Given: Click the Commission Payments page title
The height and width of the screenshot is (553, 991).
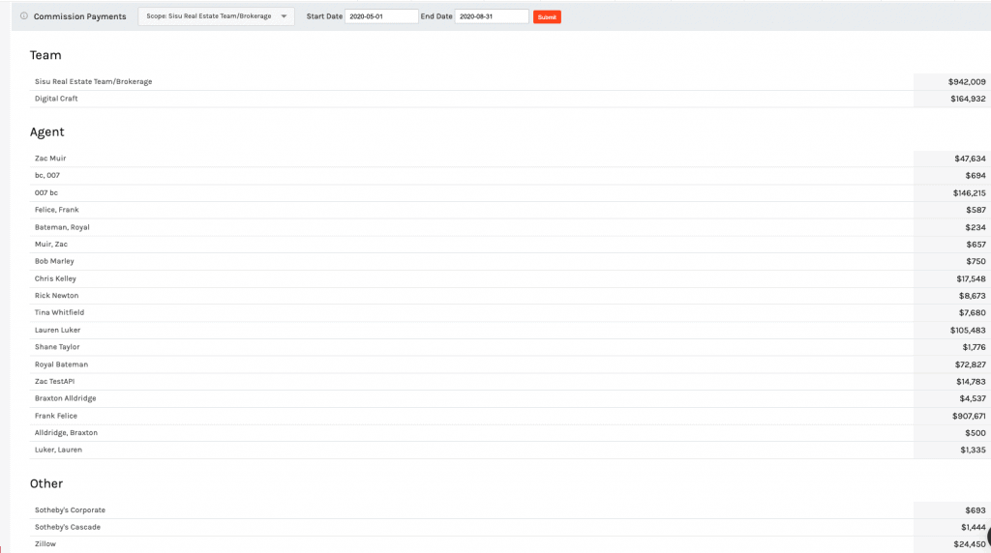Looking at the screenshot, I should (x=79, y=16).
